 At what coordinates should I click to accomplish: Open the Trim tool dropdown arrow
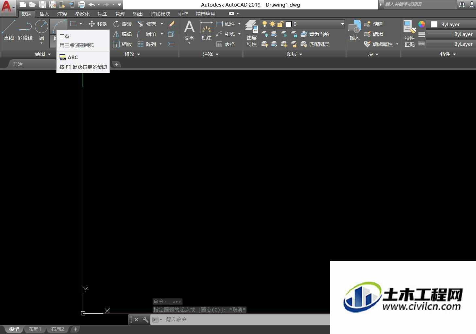click(161, 24)
